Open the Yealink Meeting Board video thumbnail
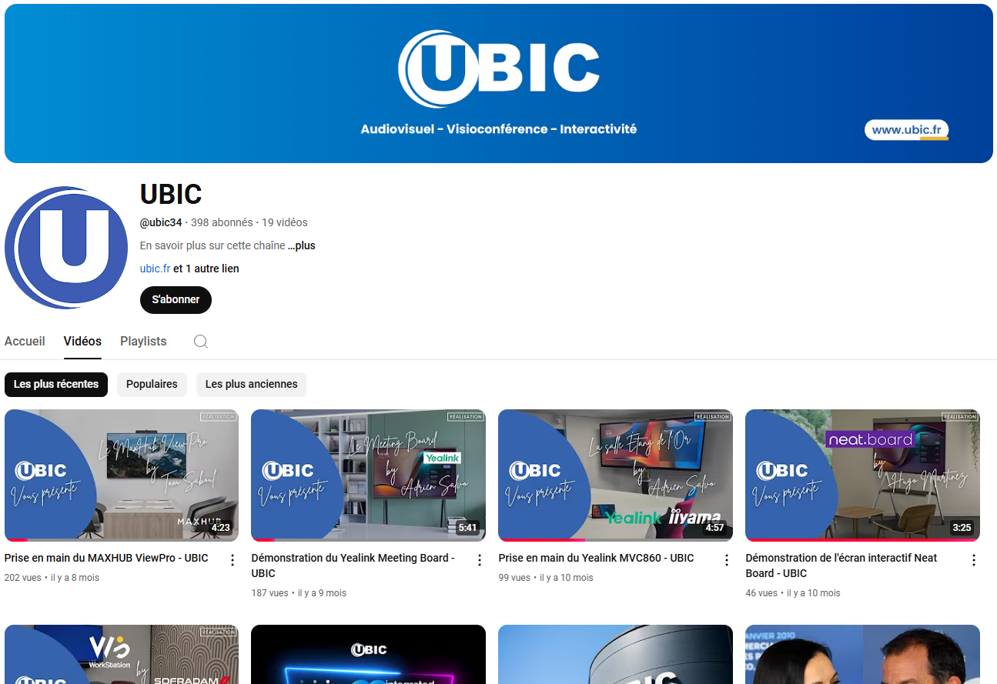 [368, 475]
